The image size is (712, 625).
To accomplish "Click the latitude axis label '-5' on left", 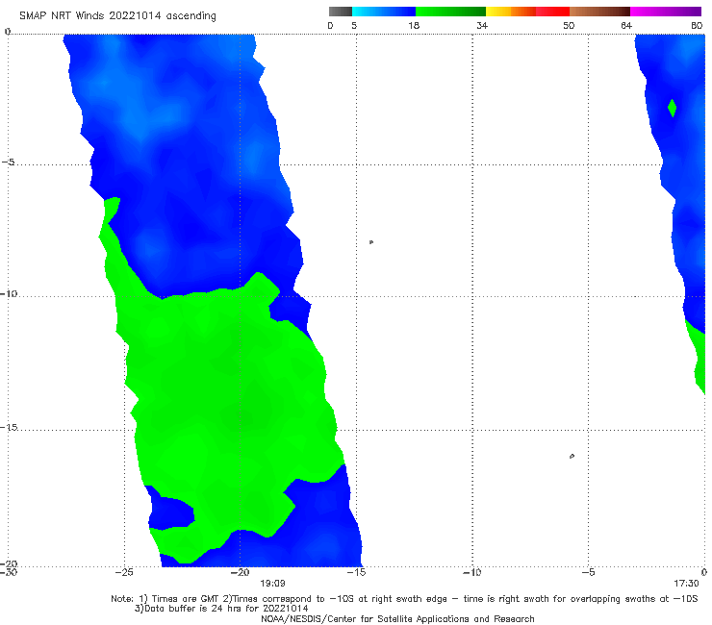I will [x=9, y=162].
